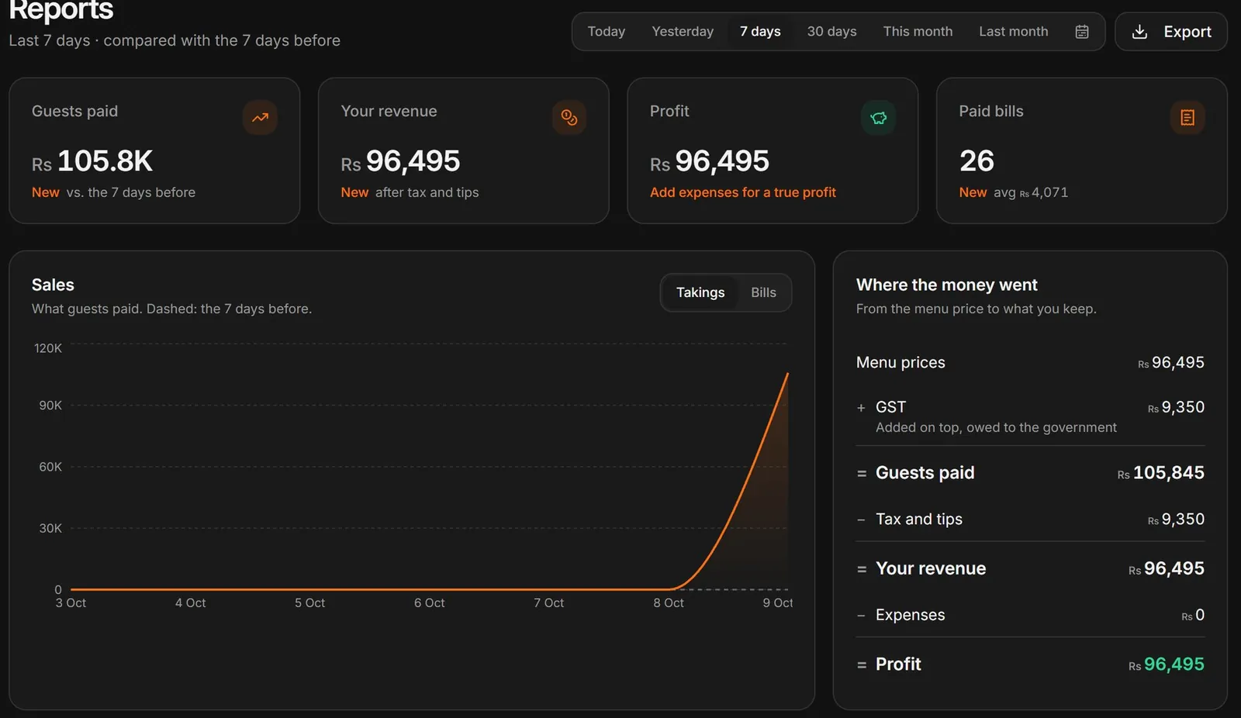
Task: Click the download icon on Export button
Action: [1139, 32]
